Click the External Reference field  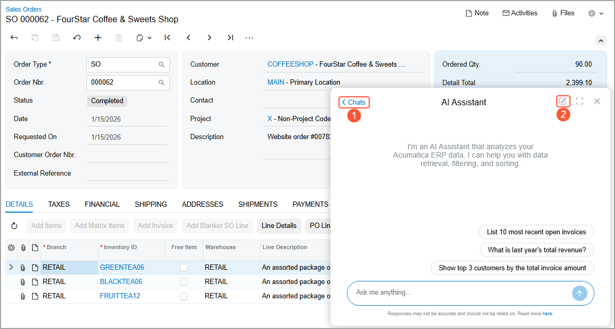click(128, 173)
